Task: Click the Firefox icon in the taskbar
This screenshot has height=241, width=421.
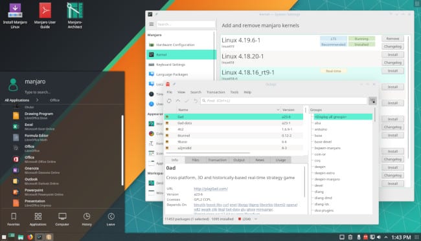Action: [30, 237]
